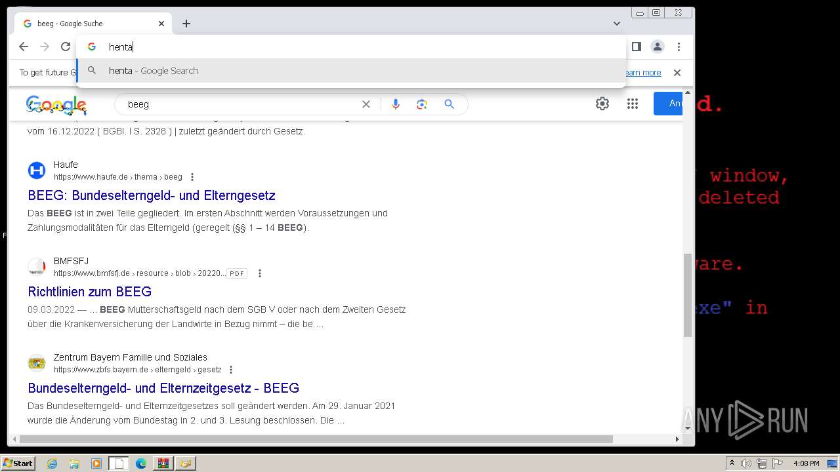Toggle the browser side panel

pos(636,47)
